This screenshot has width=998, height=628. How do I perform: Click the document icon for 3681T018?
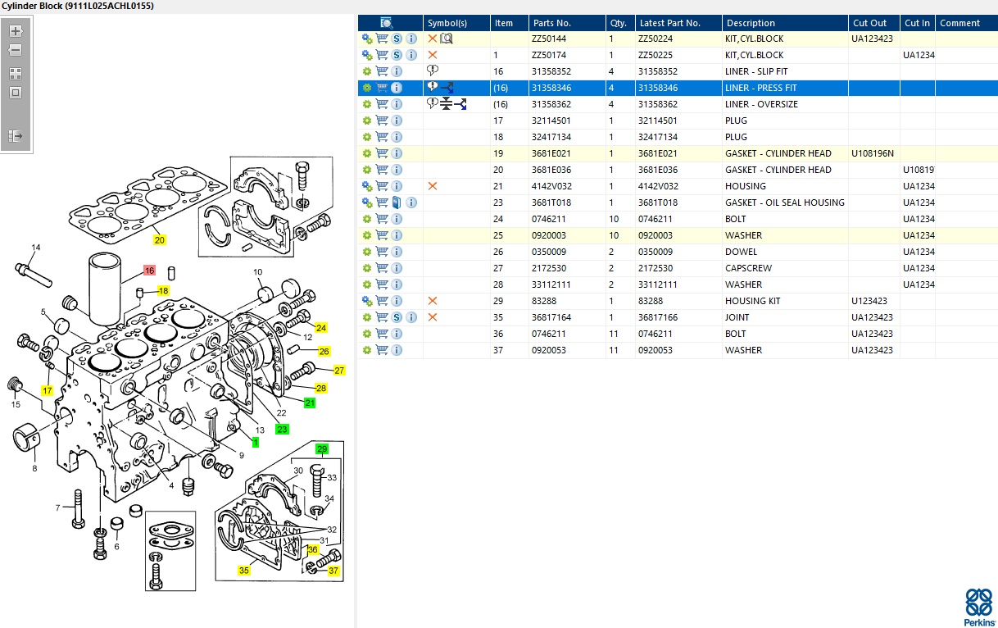click(397, 203)
